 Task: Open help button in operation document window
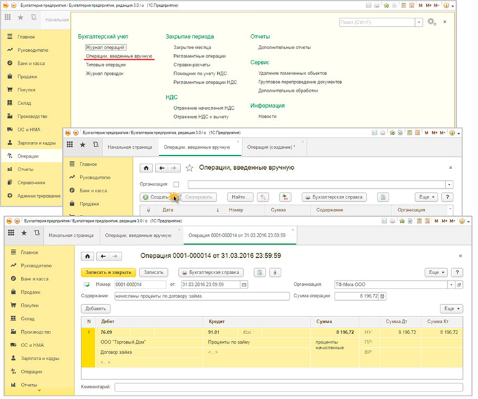pyautogui.click(x=457, y=272)
